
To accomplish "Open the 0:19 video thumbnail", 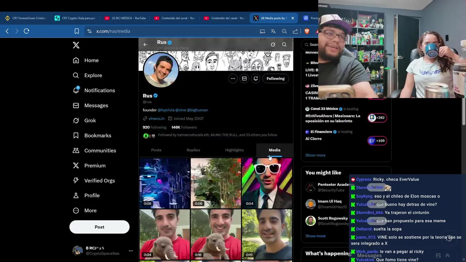I will [267, 234].
